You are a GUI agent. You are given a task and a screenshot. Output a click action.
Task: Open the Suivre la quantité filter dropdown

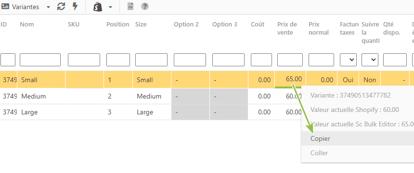[370, 60]
